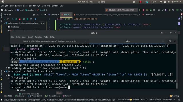Image resolution: width=183 pixels, height=102 pixels.
Task: Open Terminal menu in rails c window
Action: (39, 37)
